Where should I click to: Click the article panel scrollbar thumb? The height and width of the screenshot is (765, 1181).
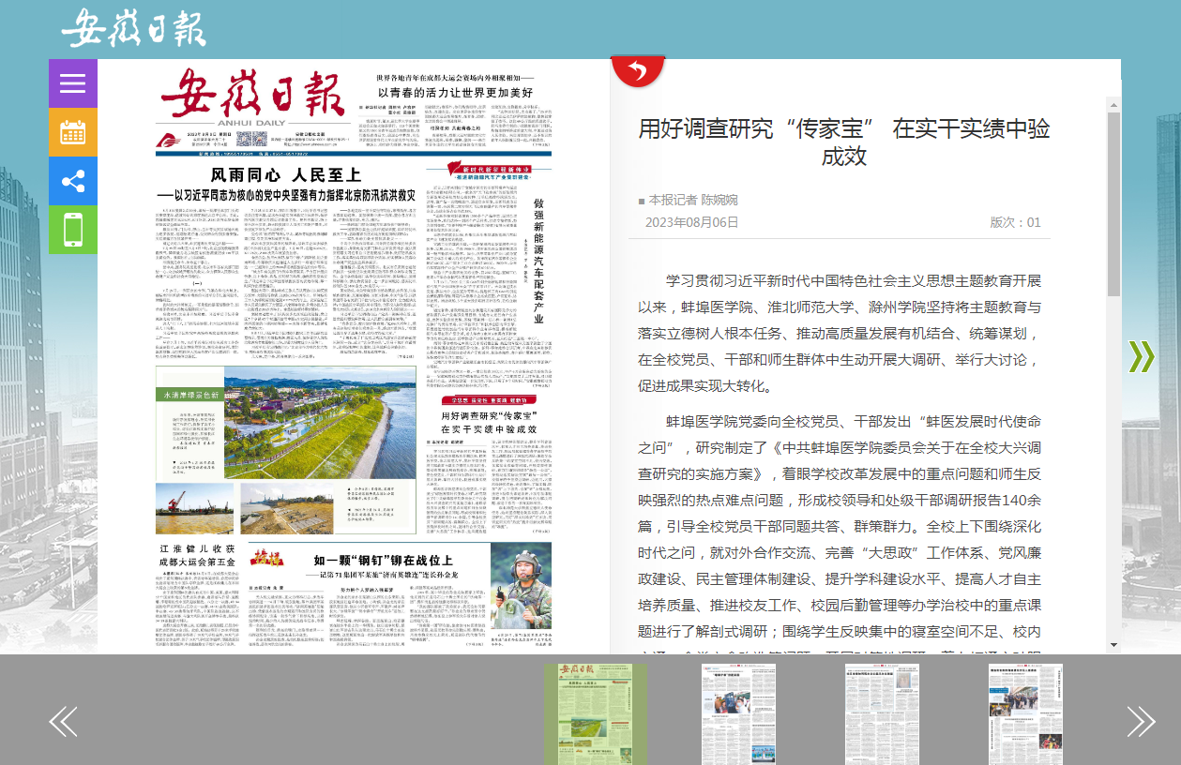(1113, 202)
